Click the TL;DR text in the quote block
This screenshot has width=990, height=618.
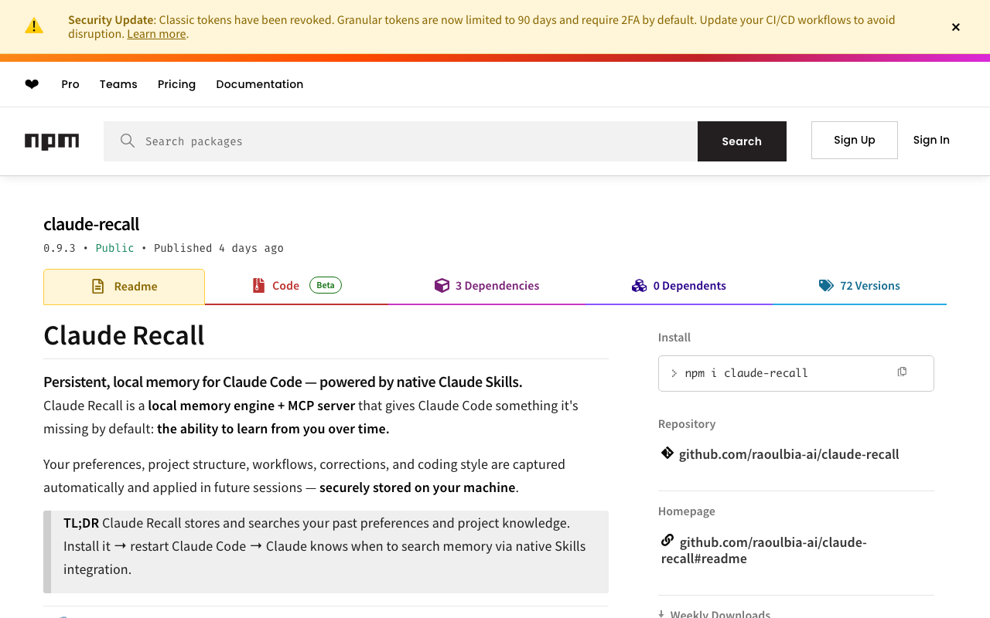pyautogui.click(x=81, y=523)
